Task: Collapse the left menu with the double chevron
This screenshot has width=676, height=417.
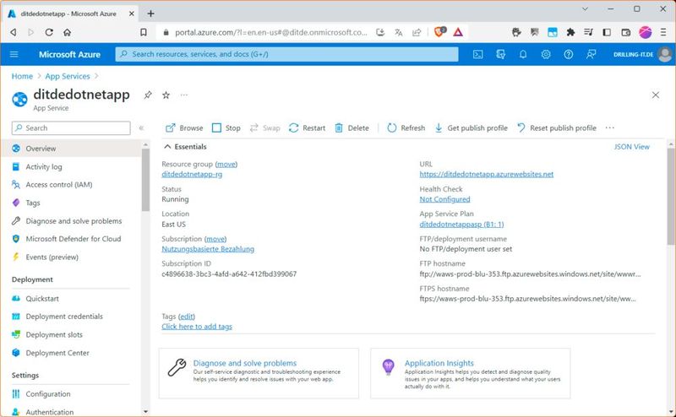Action: pyautogui.click(x=141, y=128)
